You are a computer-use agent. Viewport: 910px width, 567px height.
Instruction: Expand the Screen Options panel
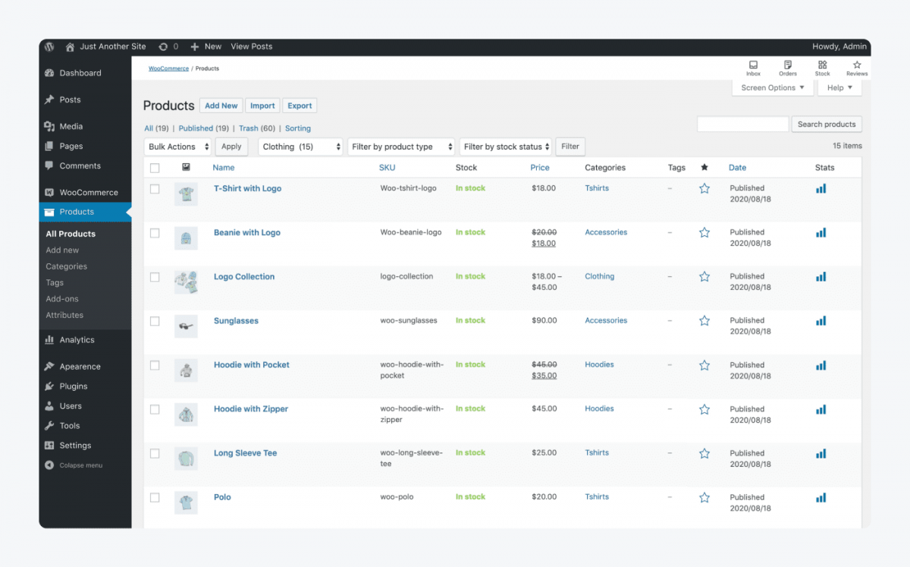tap(772, 87)
